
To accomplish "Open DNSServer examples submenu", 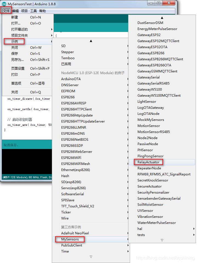I will point(91,85).
